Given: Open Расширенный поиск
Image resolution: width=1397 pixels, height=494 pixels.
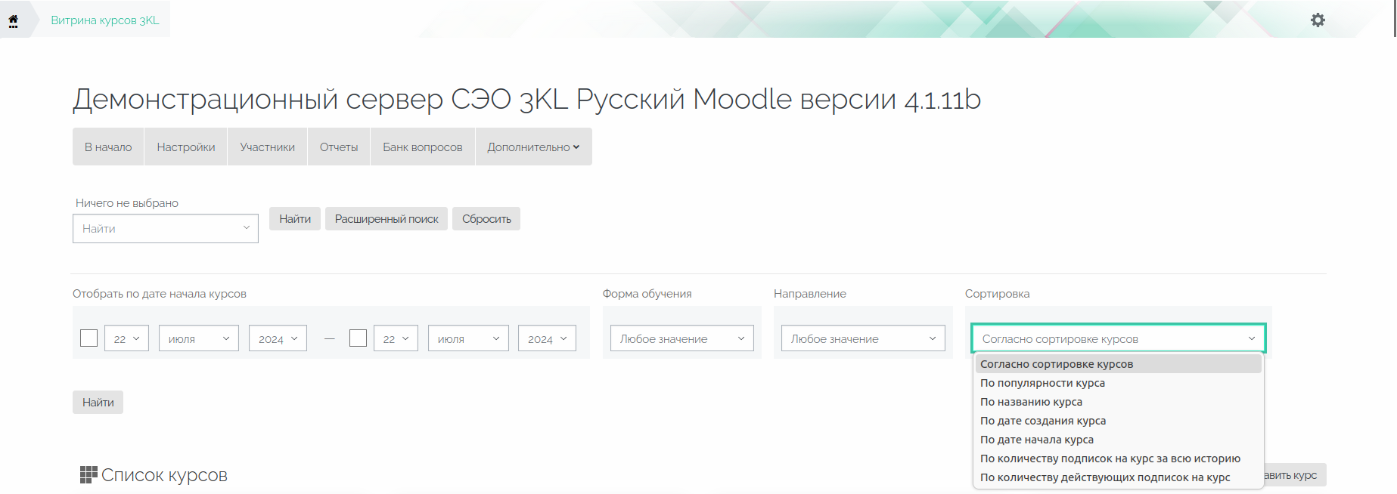Looking at the screenshot, I should [x=387, y=218].
